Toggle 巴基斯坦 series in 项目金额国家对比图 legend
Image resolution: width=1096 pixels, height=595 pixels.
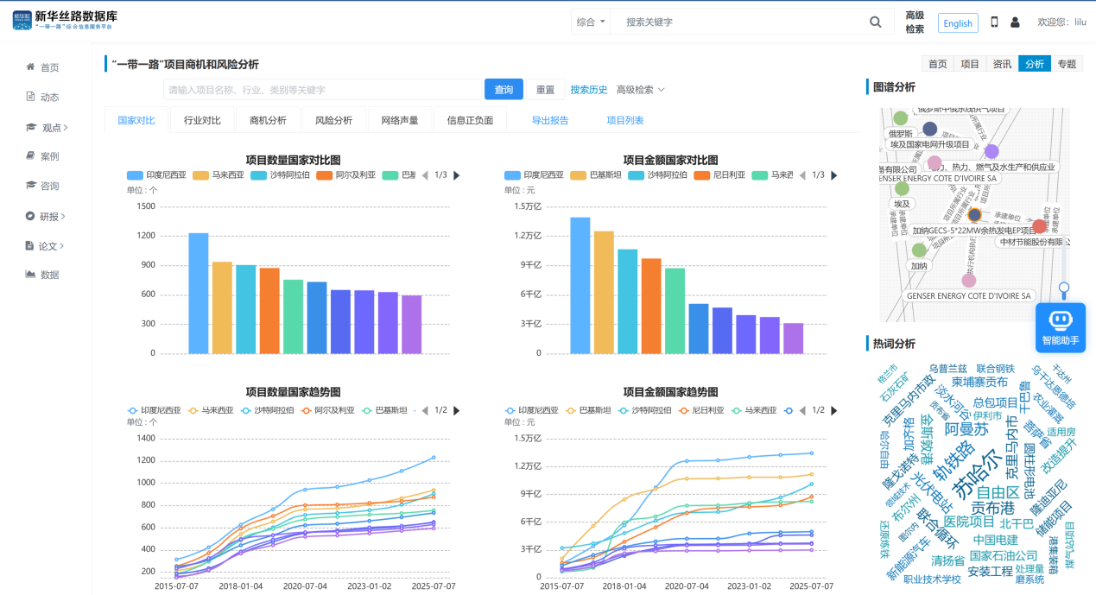[594, 175]
